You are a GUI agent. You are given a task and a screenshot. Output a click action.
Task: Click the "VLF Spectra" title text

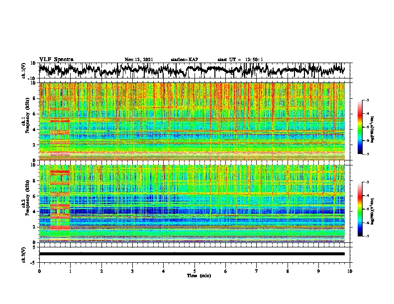pos(56,59)
